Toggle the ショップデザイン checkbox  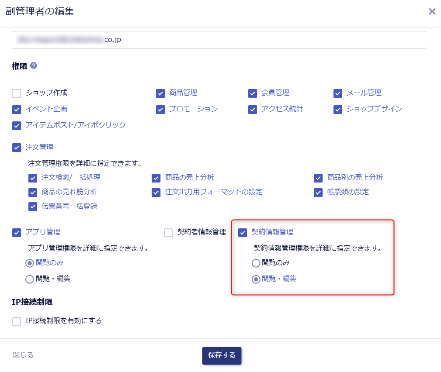pyautogui.click(x=338, y=110)
